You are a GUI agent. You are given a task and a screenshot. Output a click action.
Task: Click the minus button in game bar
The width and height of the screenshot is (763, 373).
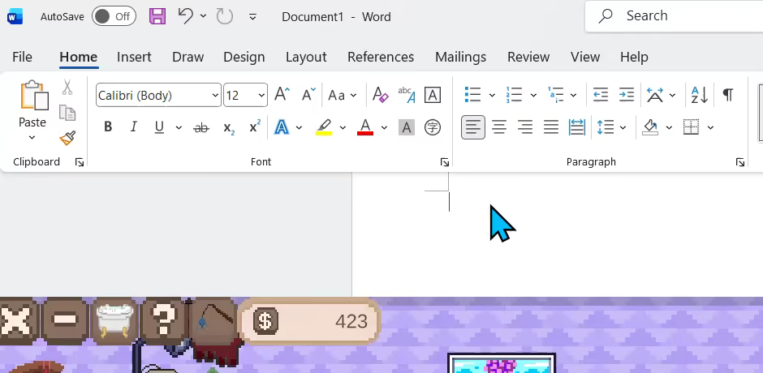65,320
